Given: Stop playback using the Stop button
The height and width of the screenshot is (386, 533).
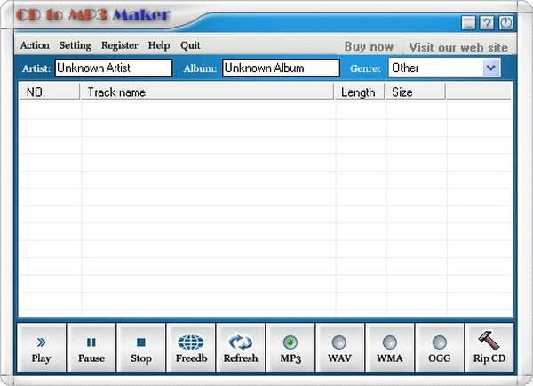Looking at the screenshot, I should coord(140,342).
